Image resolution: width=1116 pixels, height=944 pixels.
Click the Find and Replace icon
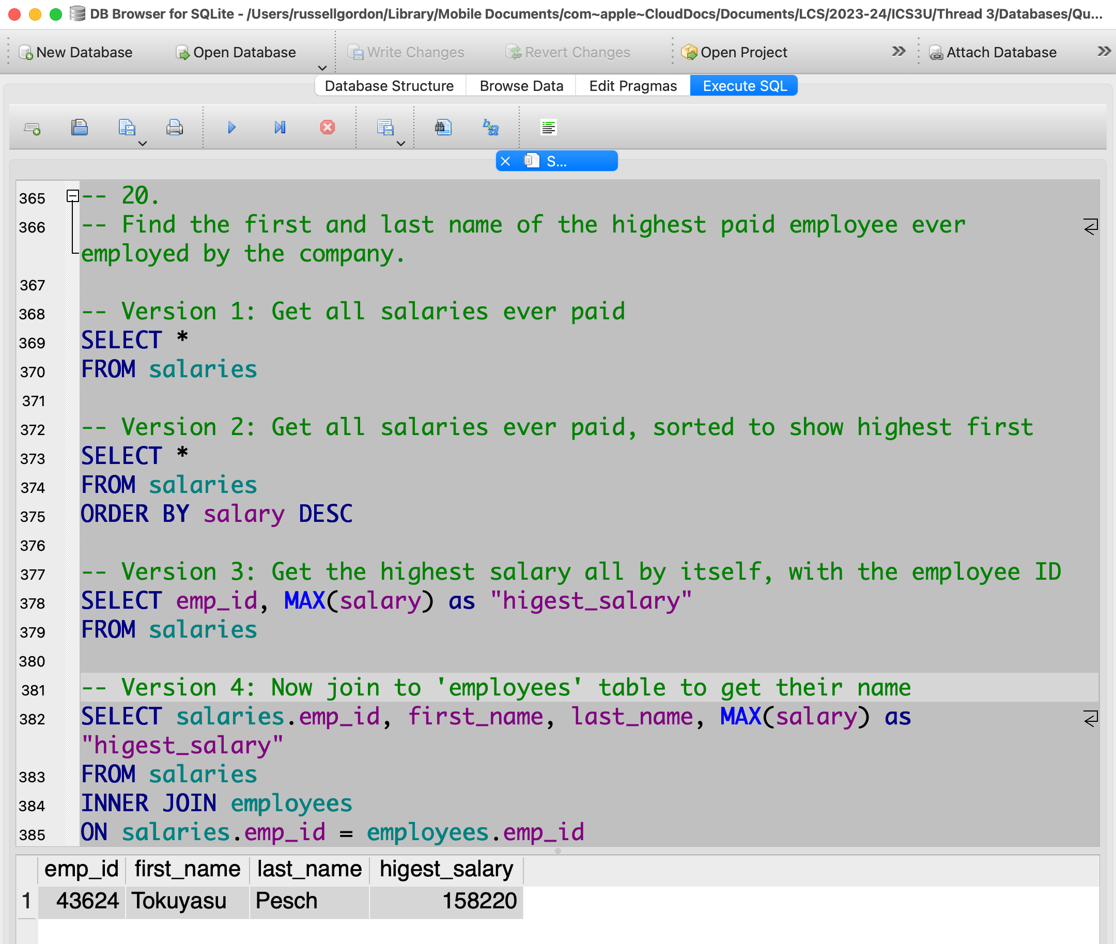(491, 127)
